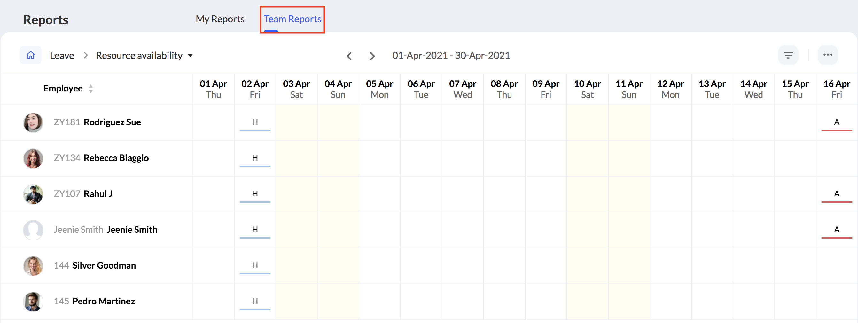Click the 12 Apr Mon column header
The image size is (858, 323).
coord(670,89)
